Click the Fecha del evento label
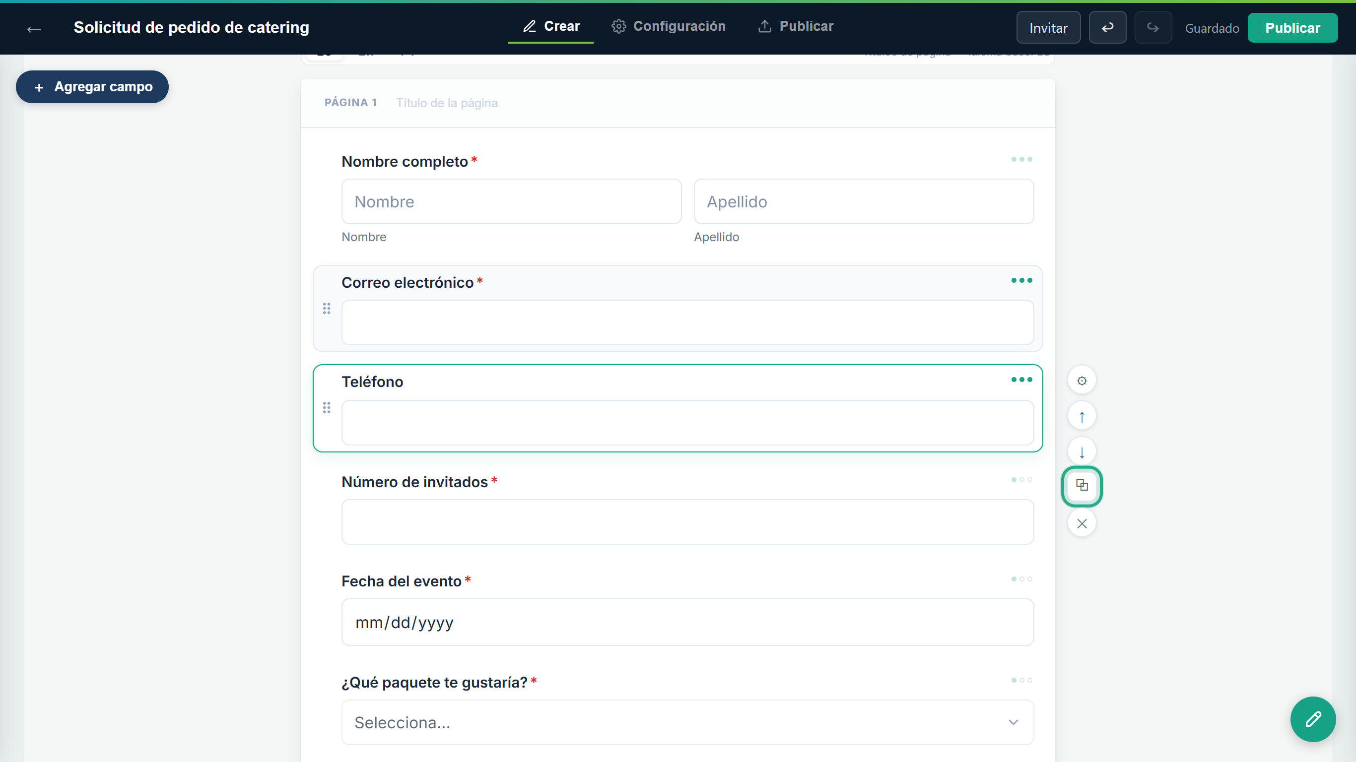This screenshot has width=1356, height=762. coord(401,581)
